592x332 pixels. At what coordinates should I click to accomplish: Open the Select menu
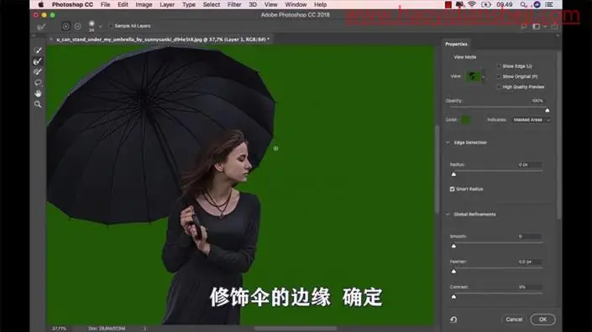[x=212, y=4]
